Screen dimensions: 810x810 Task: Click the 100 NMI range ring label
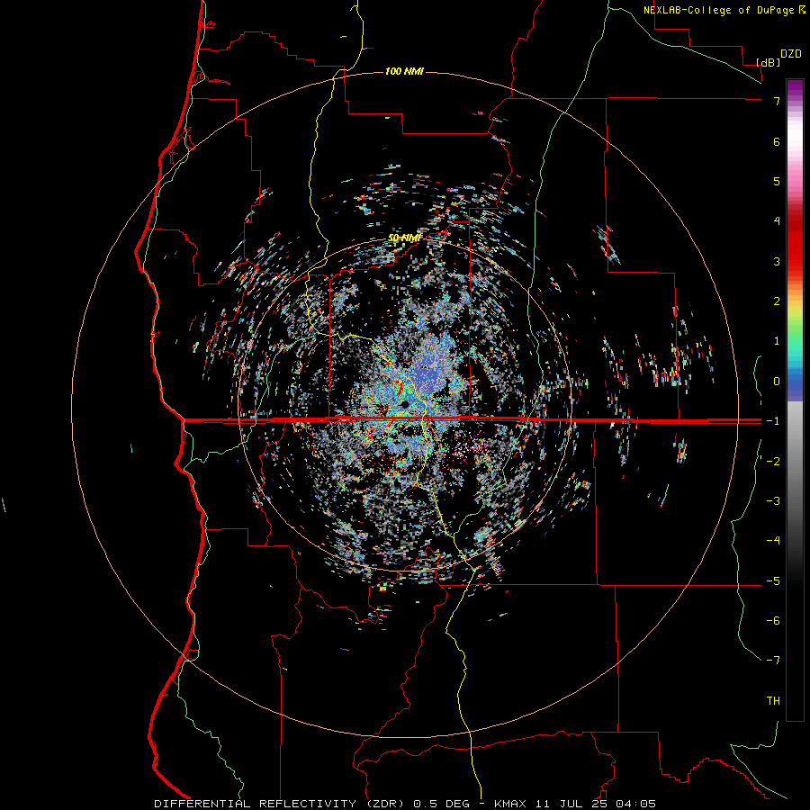[404, 71]
